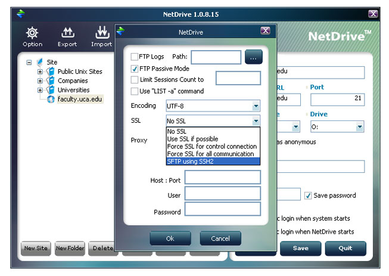
Task: Click the Export toolbar icon
Action: click(x=67, y=33)
